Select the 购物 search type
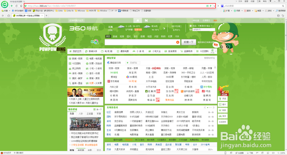Viewport: 287px width, 155px height. coord(163,37)
